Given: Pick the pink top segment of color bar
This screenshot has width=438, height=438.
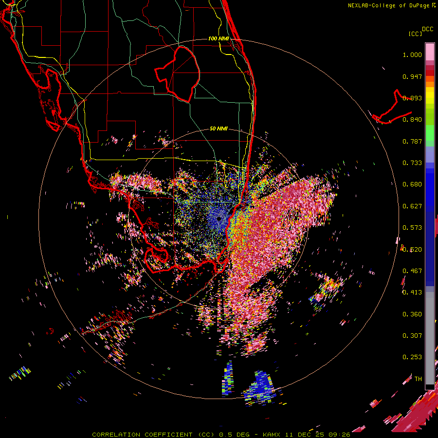Looking at the screenshot, I should (430, 52).
